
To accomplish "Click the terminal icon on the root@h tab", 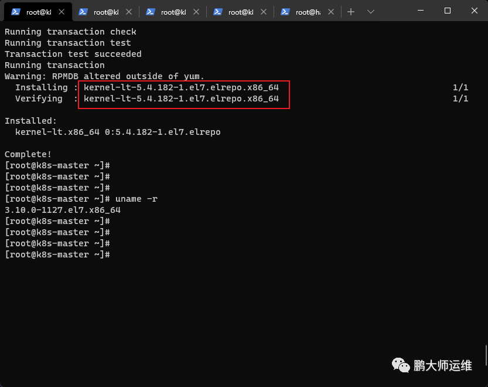I will 285,12.
